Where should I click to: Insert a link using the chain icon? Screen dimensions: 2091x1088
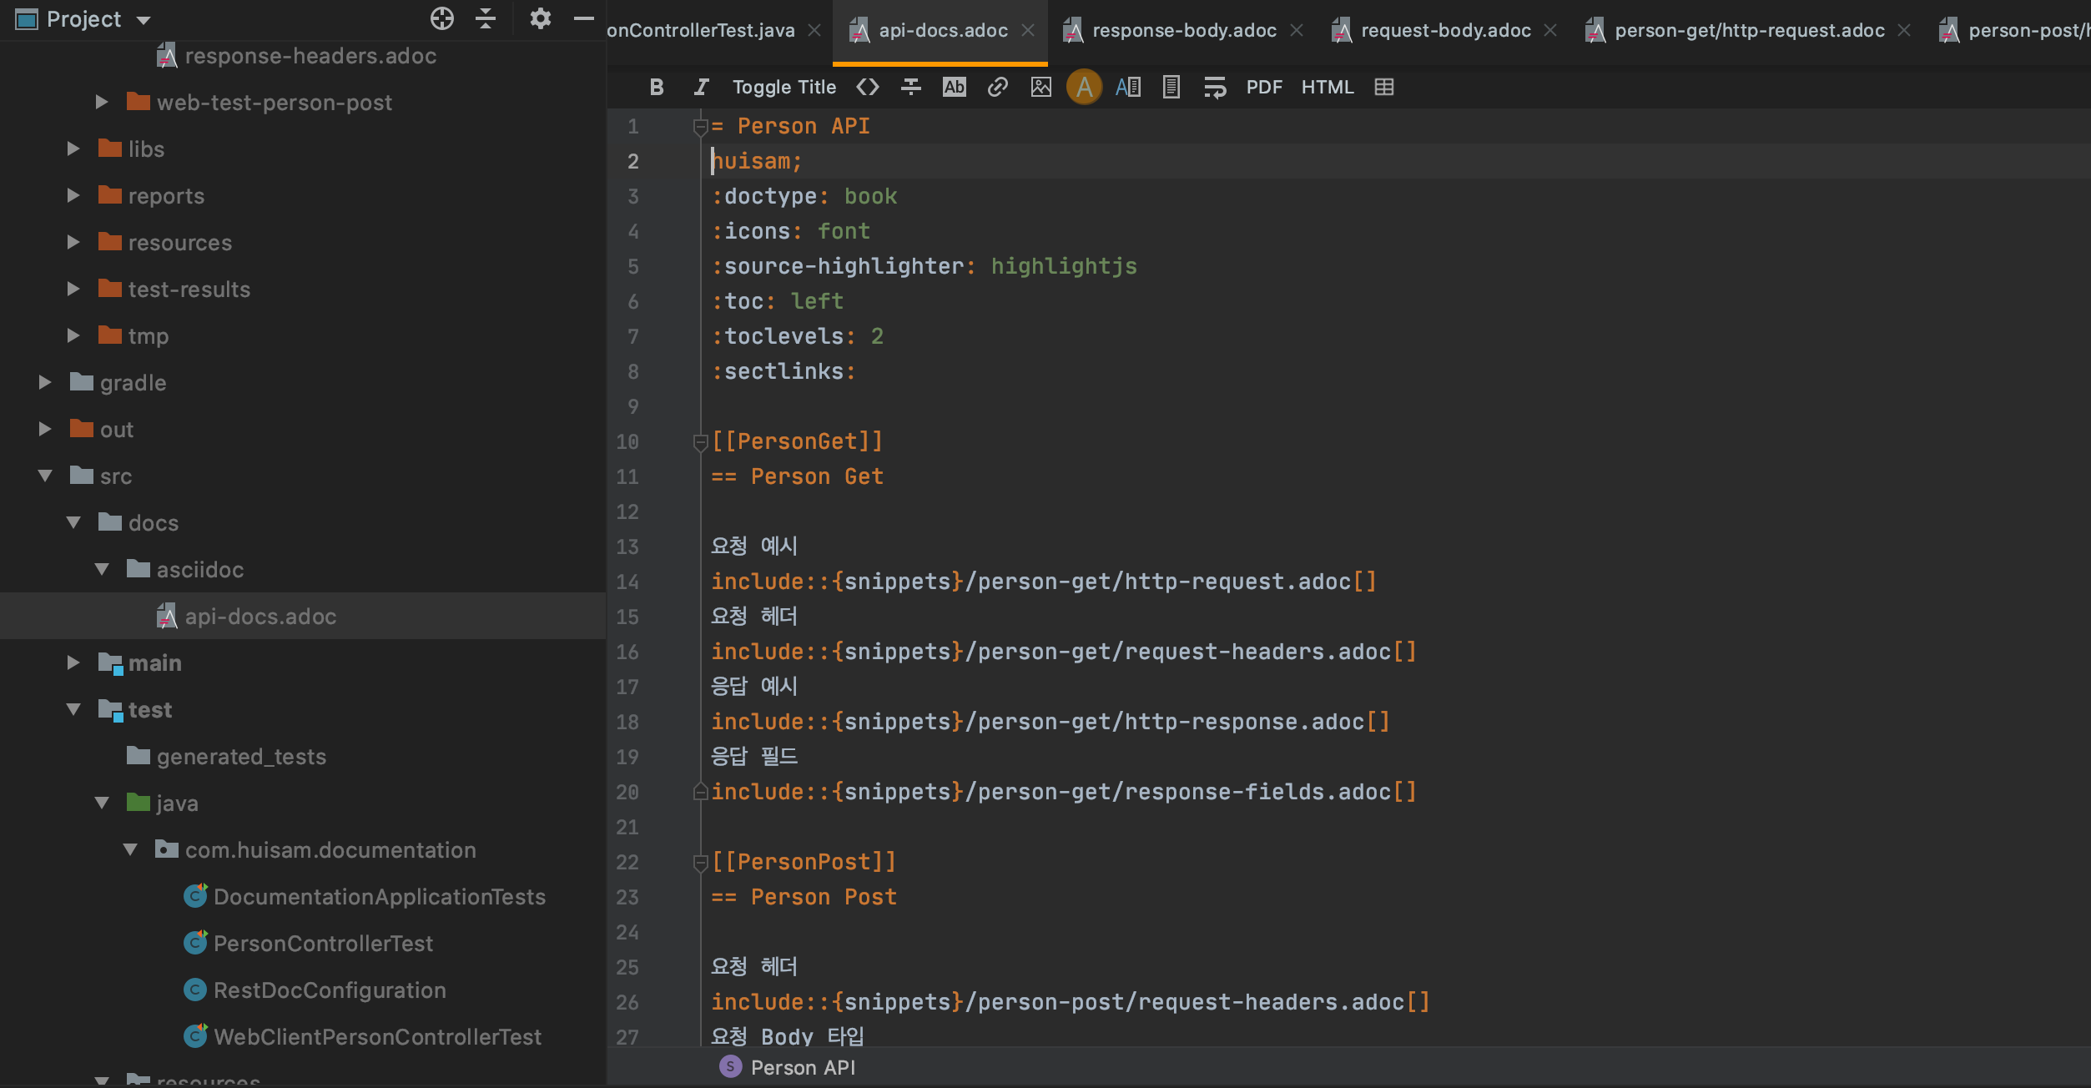click(997, 87)
